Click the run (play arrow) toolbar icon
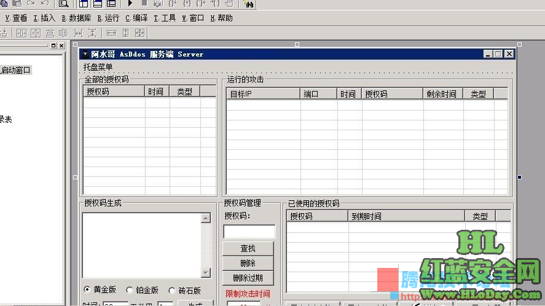The image size is (545, 306). (130, 4)
